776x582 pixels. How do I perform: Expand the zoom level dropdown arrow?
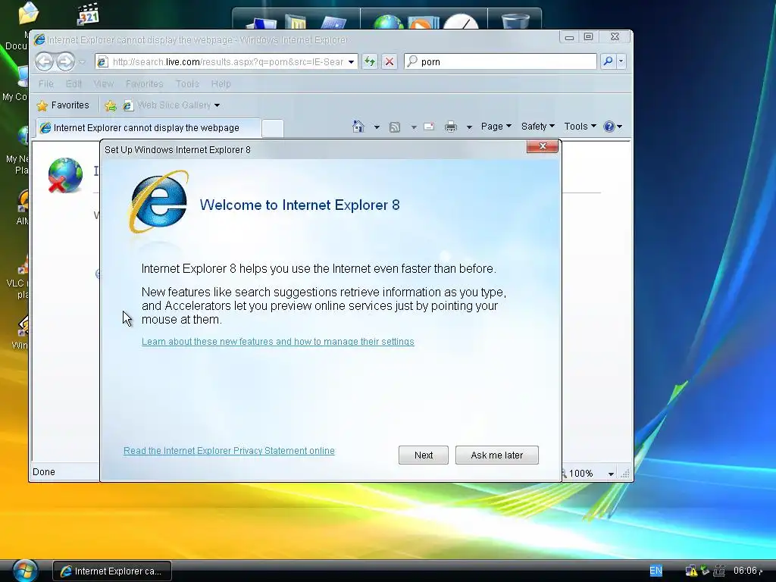tap(612, 474)
